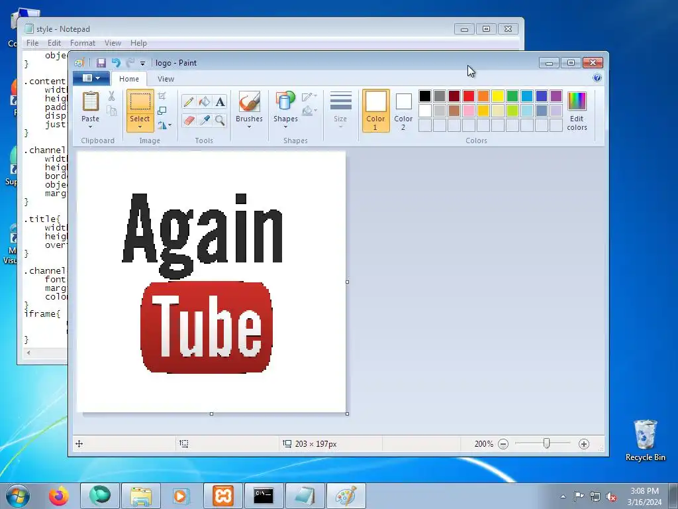Click the Copy icon in Clipboard group
The height and width of the screenshot is (509, 678).
tap(111, 111)
